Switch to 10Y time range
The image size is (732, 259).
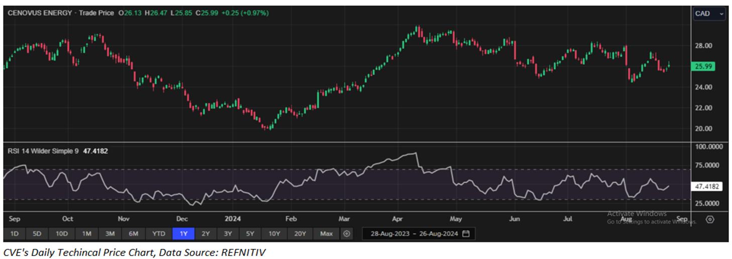274,234
